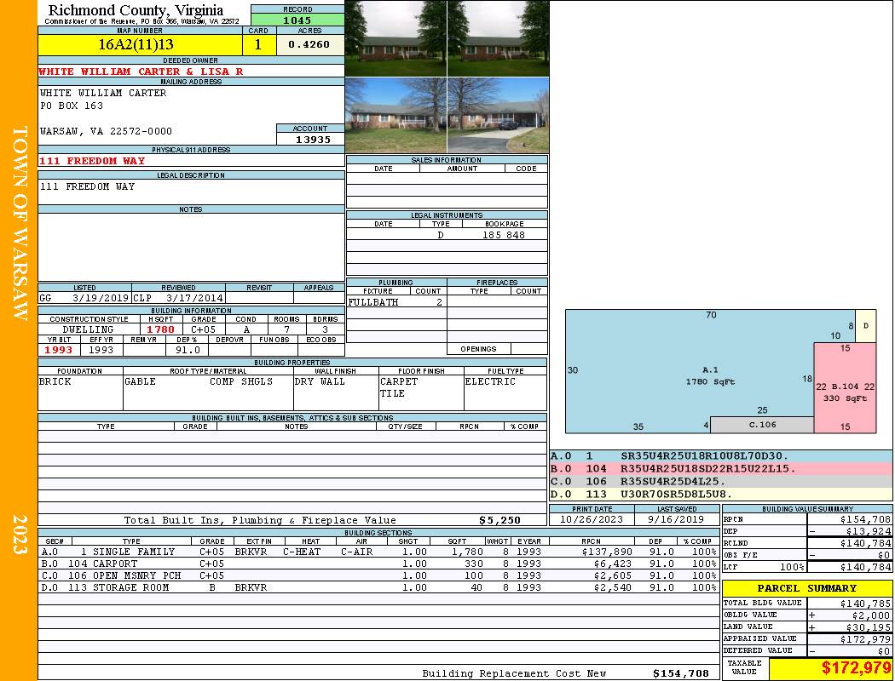Viewport: 895px width, 681px height.
Task: Click the pink B.104 carport sketch section
Action: point(844,392)
